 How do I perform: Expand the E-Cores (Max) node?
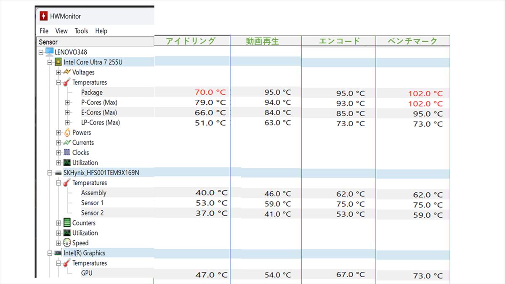pos(67,113)
